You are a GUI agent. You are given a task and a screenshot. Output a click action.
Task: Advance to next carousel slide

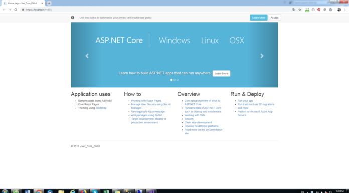[262, 56]
